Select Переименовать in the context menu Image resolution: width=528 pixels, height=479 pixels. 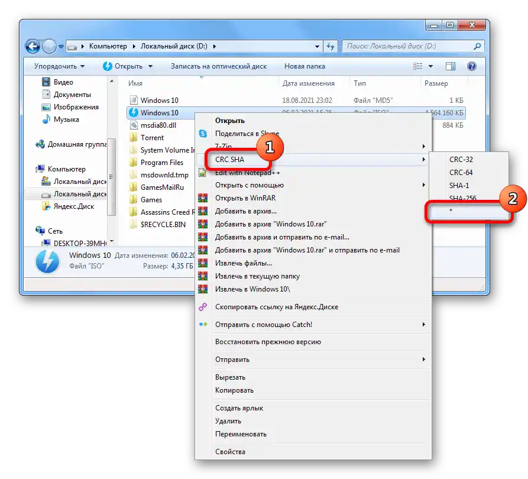coord(313,434)
